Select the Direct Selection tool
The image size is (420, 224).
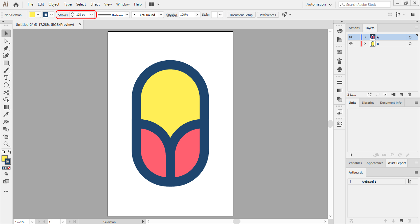click(6, 41)
